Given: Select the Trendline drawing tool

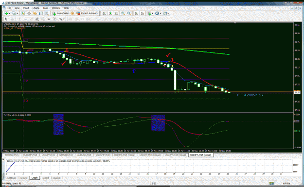Looking at the screenshot, I should click(x=31, y=19).
